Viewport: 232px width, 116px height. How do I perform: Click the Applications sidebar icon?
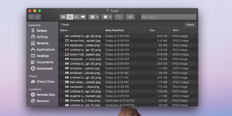pyautogui.click(x=33, y=50)
